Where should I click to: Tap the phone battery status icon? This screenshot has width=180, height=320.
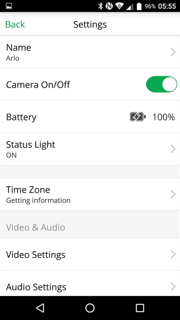tap(139, 6)
